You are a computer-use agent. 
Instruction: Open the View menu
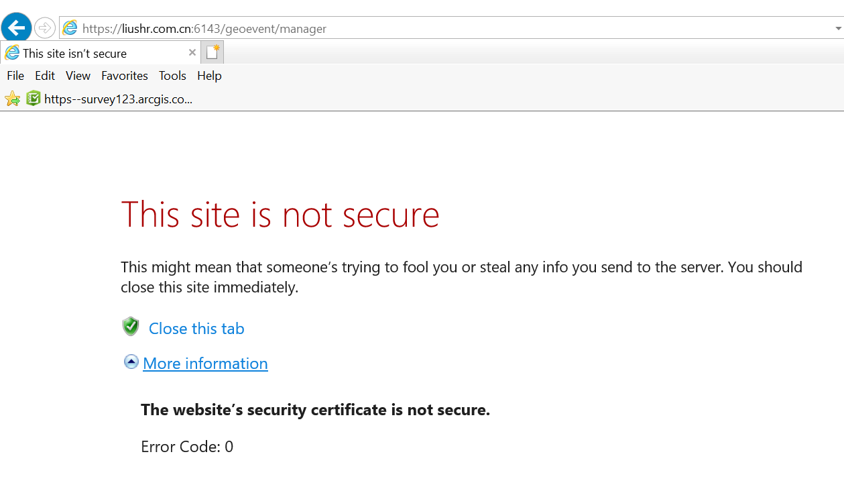78,76
